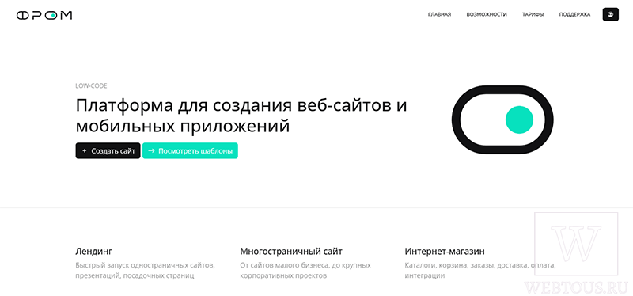This screenshot has width=633, height=296.
Task: Click the large toggle switch illustration
Action: pos(502,120)
